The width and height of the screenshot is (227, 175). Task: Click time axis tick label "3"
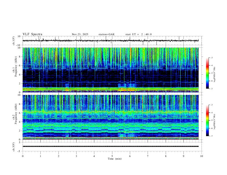point(76,156)
